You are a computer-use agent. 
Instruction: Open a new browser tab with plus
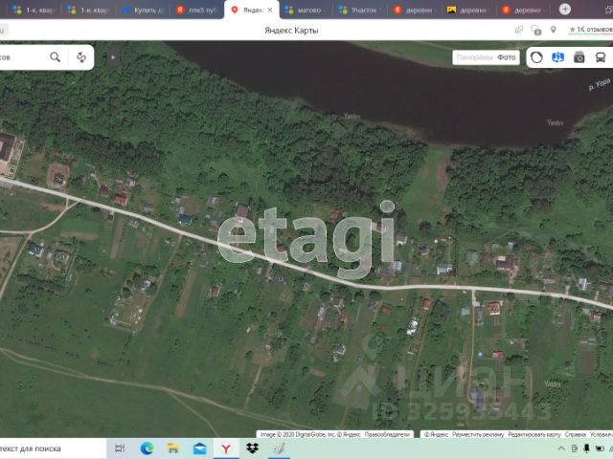(564, 10)
